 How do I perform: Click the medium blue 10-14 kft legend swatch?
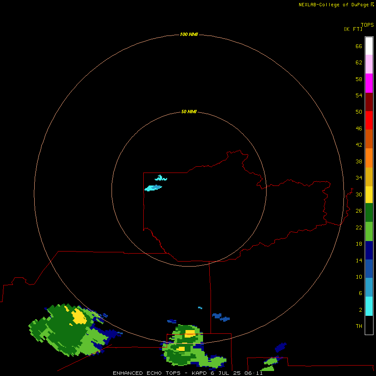(369, 269)
